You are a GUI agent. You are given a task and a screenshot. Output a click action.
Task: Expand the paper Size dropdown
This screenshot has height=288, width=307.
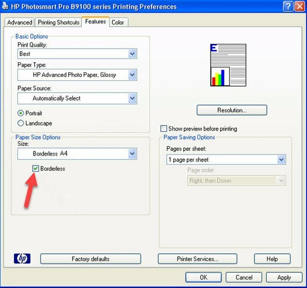(132, 154)
